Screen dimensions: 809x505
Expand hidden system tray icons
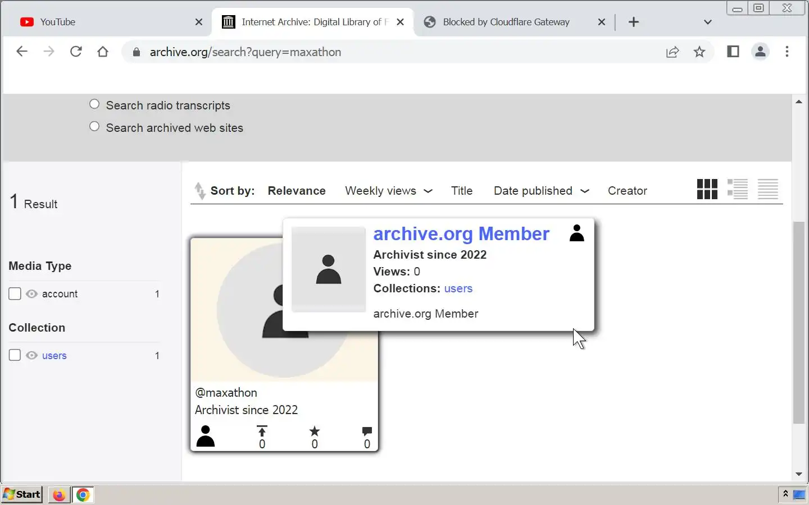(785, 494)
